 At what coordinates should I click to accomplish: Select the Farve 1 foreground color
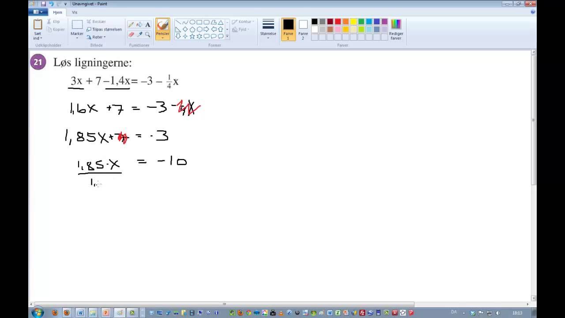(x=288, y=30)
